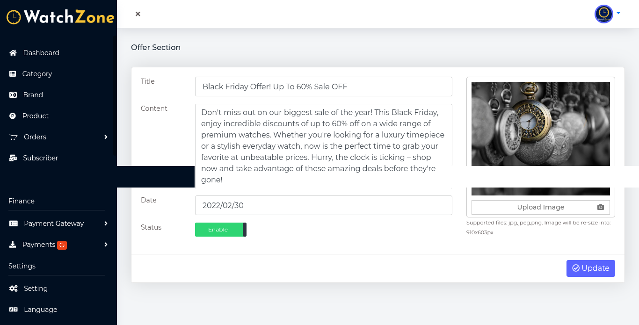Screen dimensions: 639x325
Task: Open the Subscriber menu item
Action: click(40, 158)
